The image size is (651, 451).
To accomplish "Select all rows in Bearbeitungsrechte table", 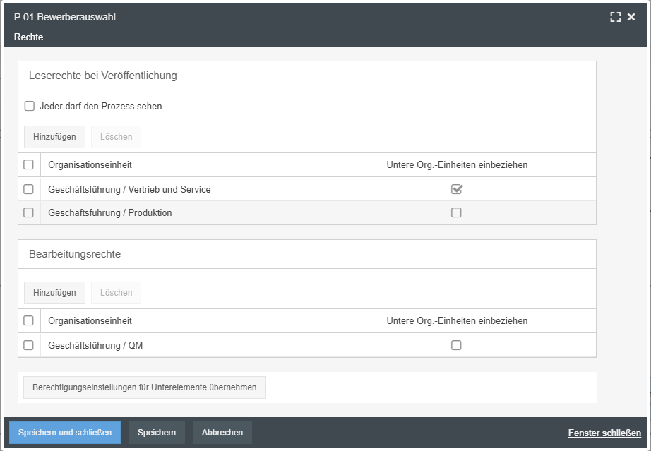I will coord(29,320).
